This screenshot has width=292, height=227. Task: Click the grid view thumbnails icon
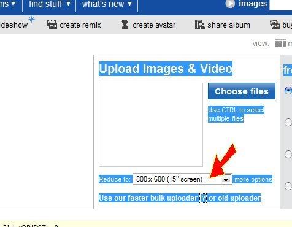[x=280, y=43]
